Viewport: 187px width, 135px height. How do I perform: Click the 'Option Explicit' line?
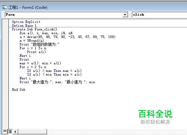point(26,22)
